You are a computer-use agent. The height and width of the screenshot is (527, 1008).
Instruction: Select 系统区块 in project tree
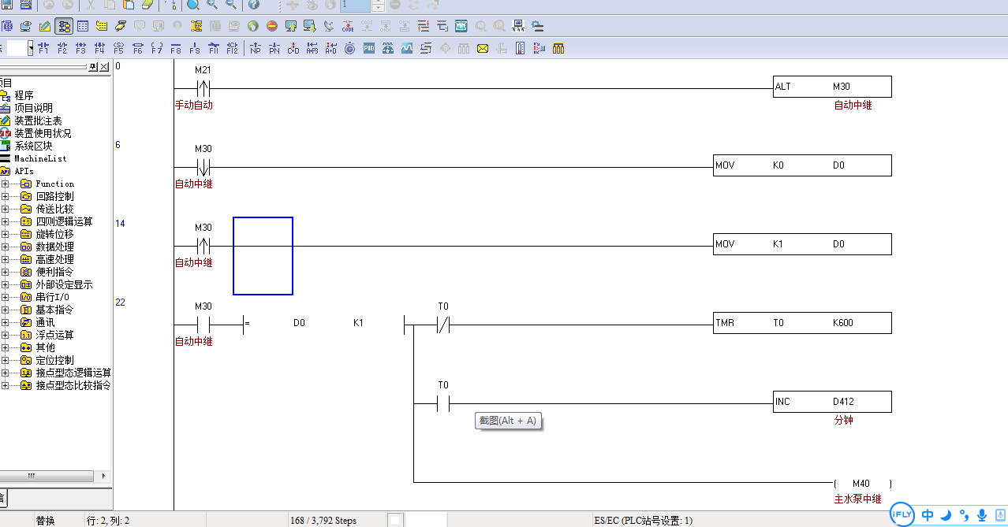[x=33, y=146]
